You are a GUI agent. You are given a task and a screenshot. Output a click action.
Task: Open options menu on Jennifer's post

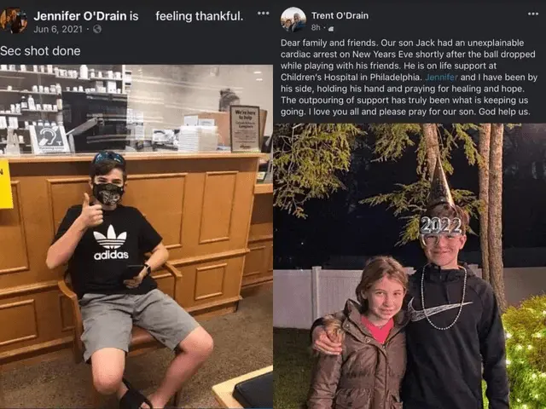coord(263,14)
